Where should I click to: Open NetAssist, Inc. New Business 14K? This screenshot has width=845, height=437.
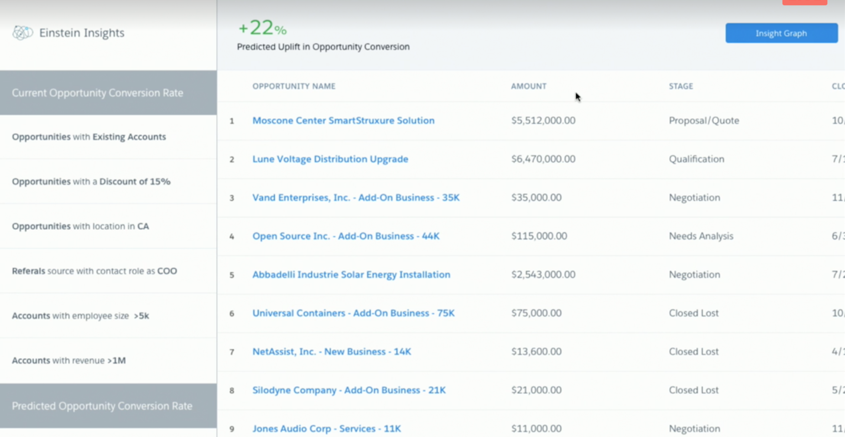[x=332, y=351]
